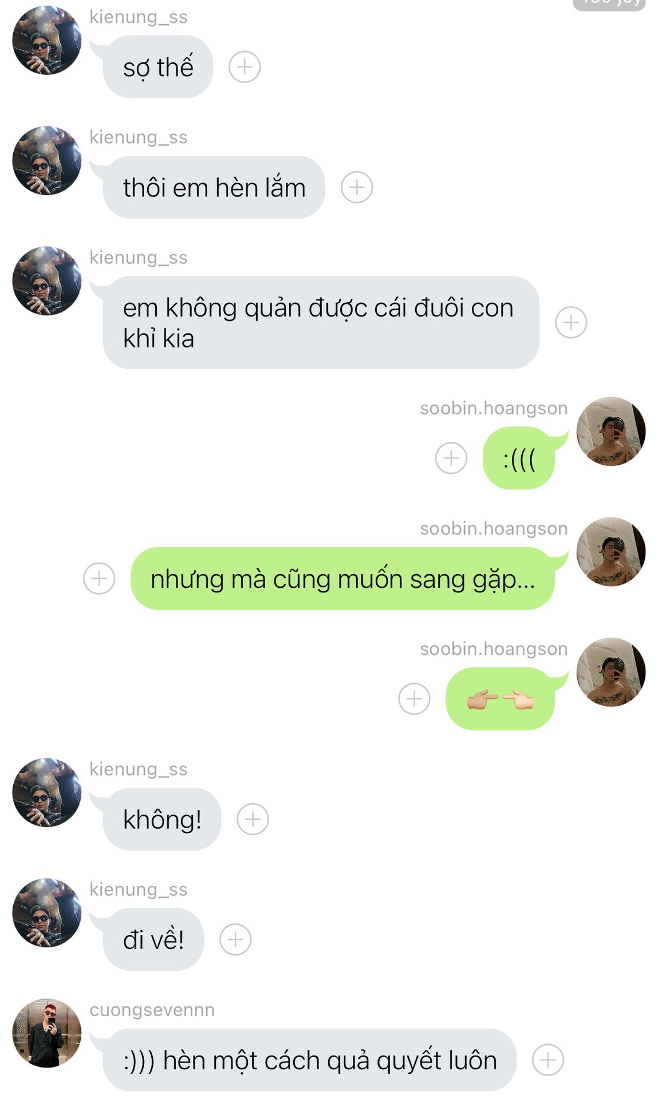Tap plus icon beside ":(((" bubble
The height and width of the screenshot is (1099, 658).
tap(451, 458)
